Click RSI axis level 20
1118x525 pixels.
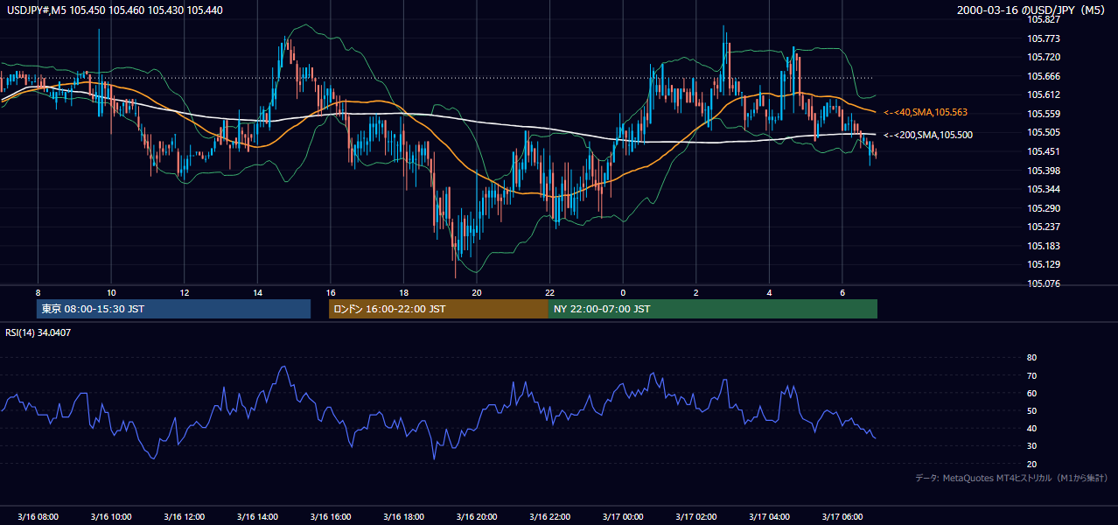pos(1031,464)
